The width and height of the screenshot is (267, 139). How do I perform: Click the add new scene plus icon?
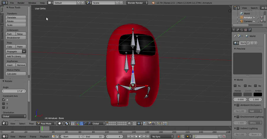pos(117,3)
